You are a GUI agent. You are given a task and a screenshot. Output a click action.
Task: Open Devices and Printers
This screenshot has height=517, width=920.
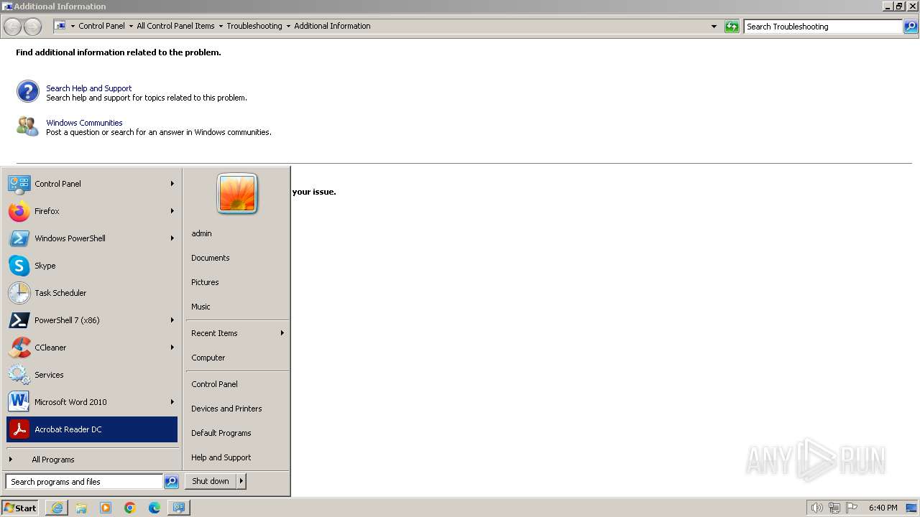(x=226, y=409)
